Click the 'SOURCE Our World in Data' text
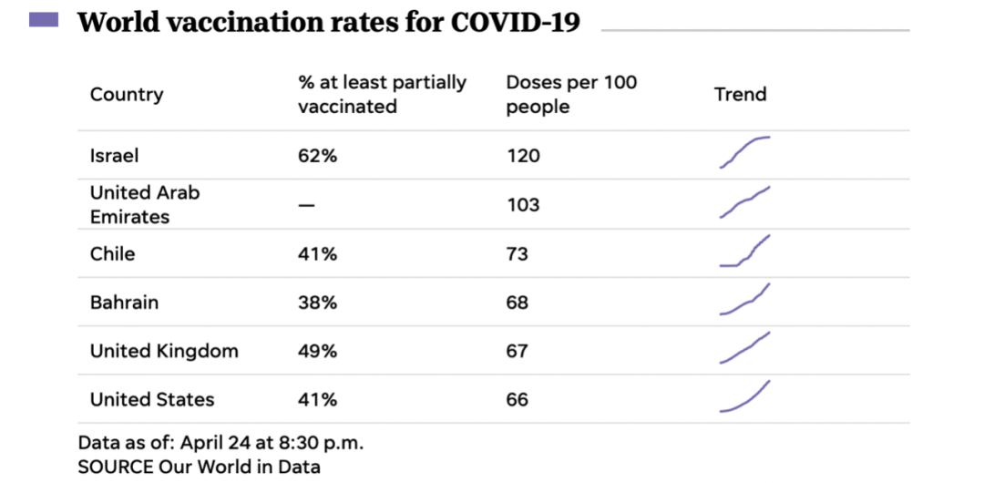984x483 pixels. (x=200, y=468)
